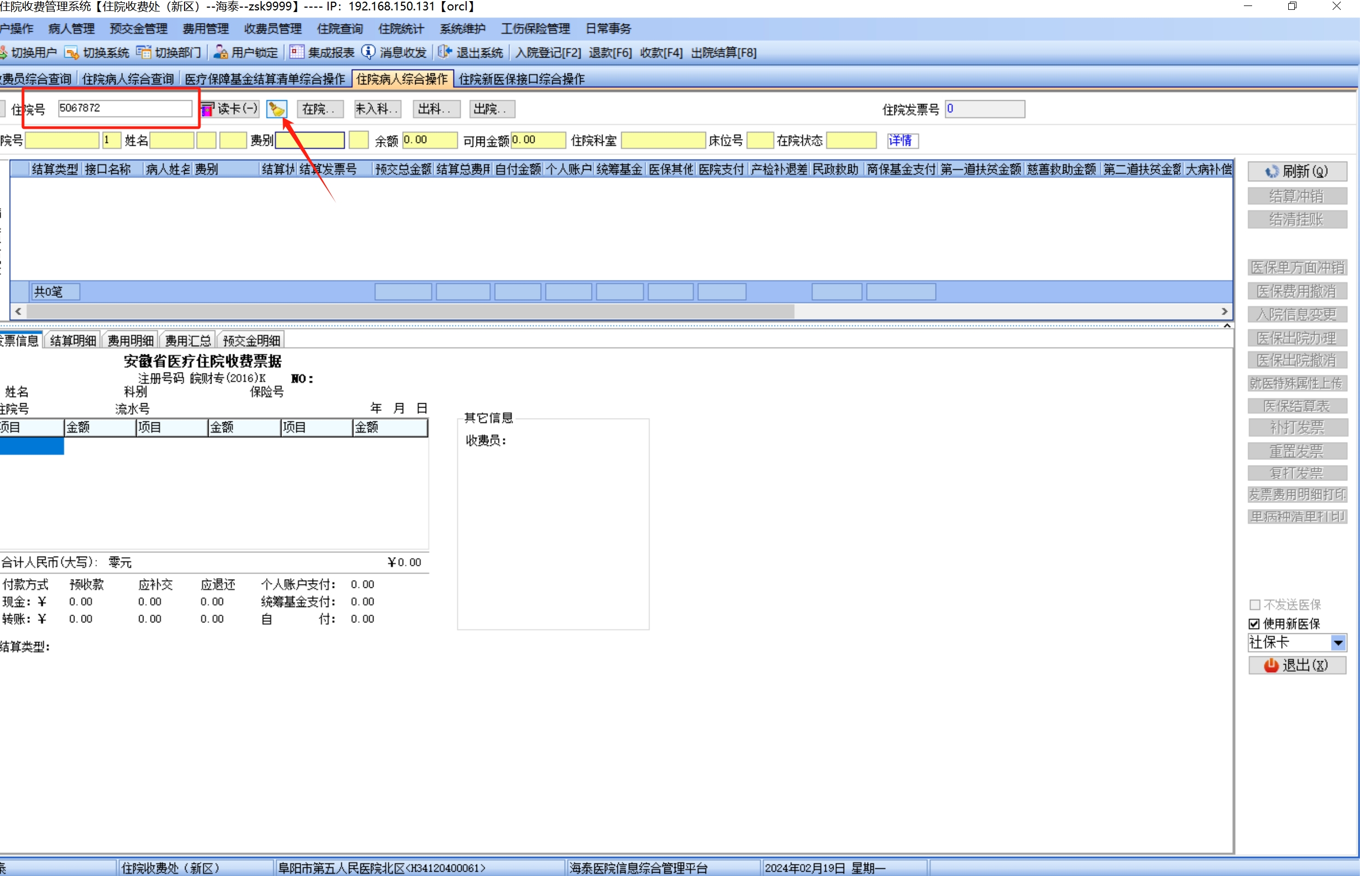Switch to 费用明细 tab
The height and width of the screenshot is (876, 1360).
click(x=130, y=341)
